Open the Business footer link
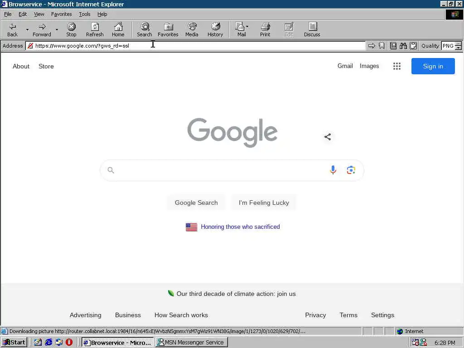The height and width of the screenshot is (348, 464). 128,315
